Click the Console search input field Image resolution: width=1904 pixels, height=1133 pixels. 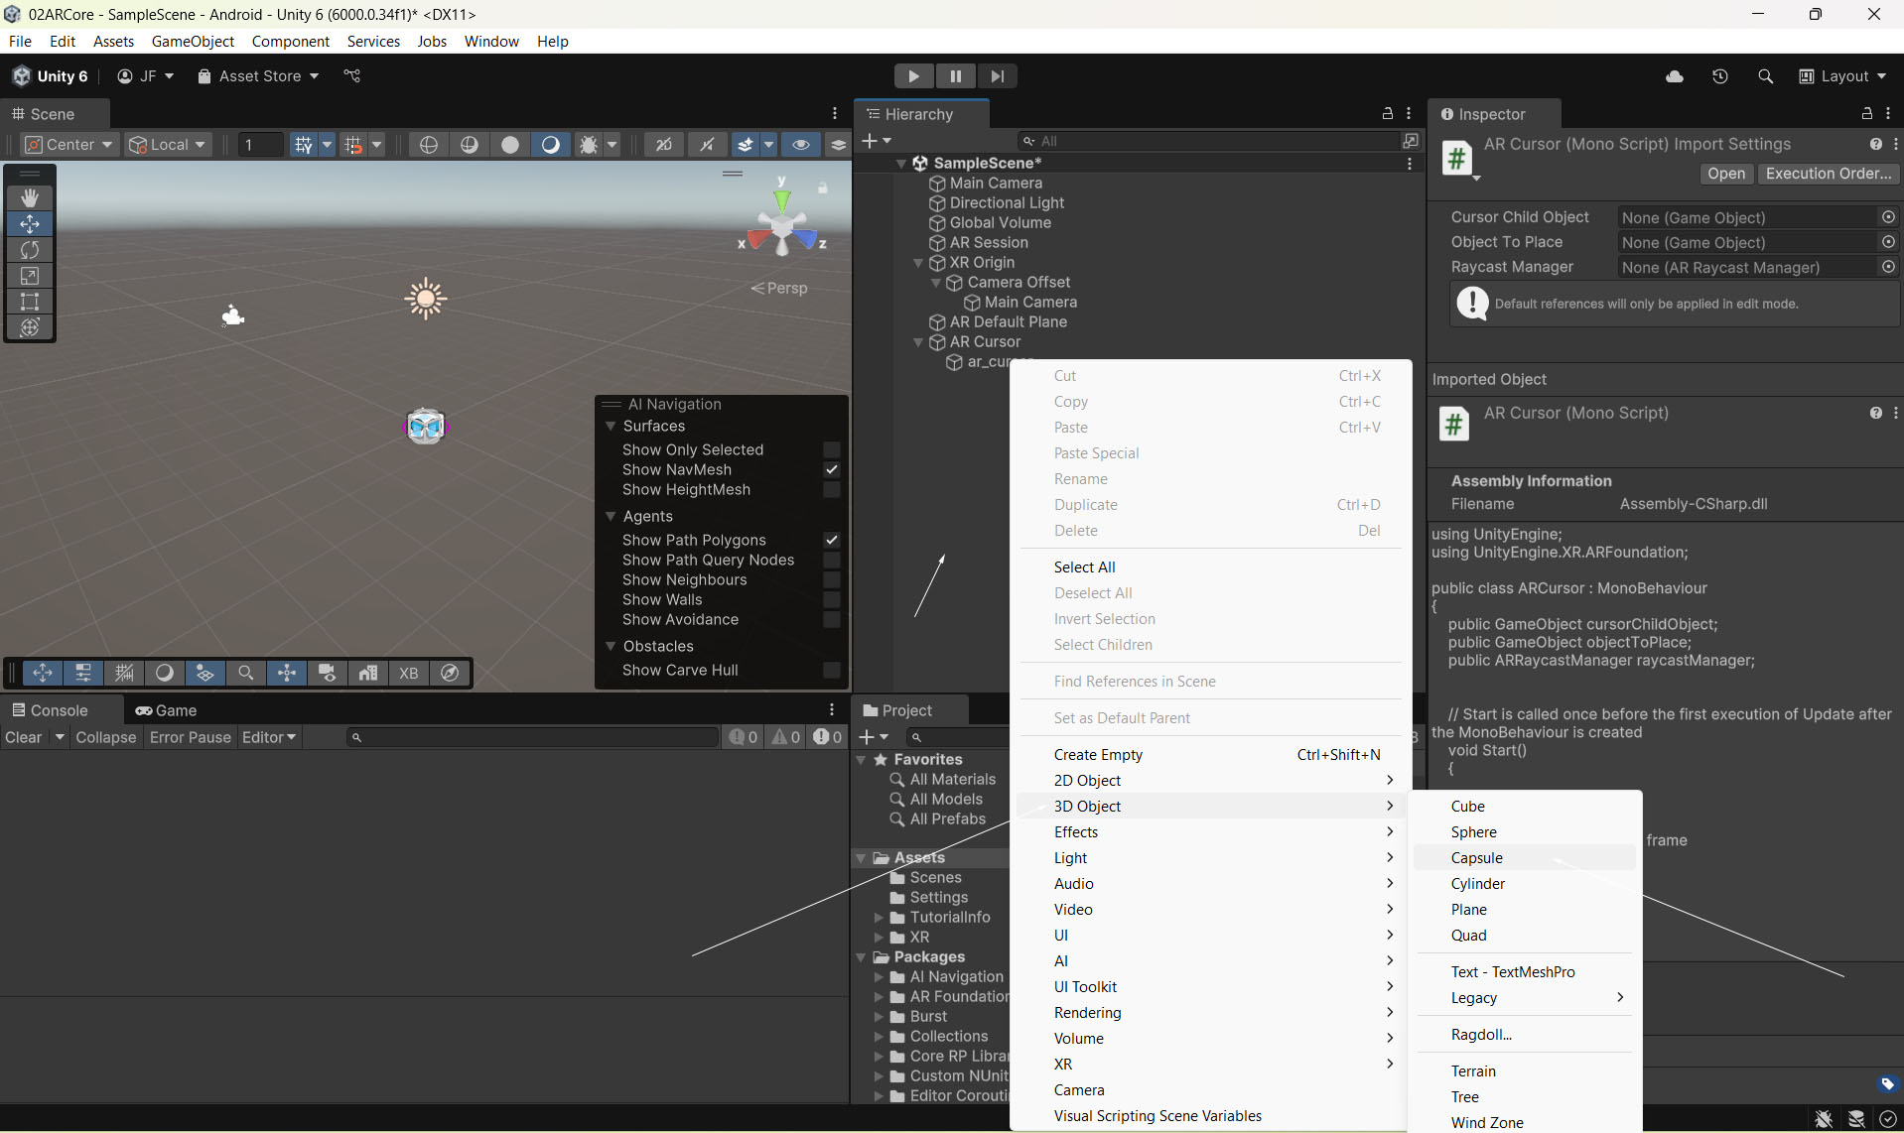[x=536, y=737]
